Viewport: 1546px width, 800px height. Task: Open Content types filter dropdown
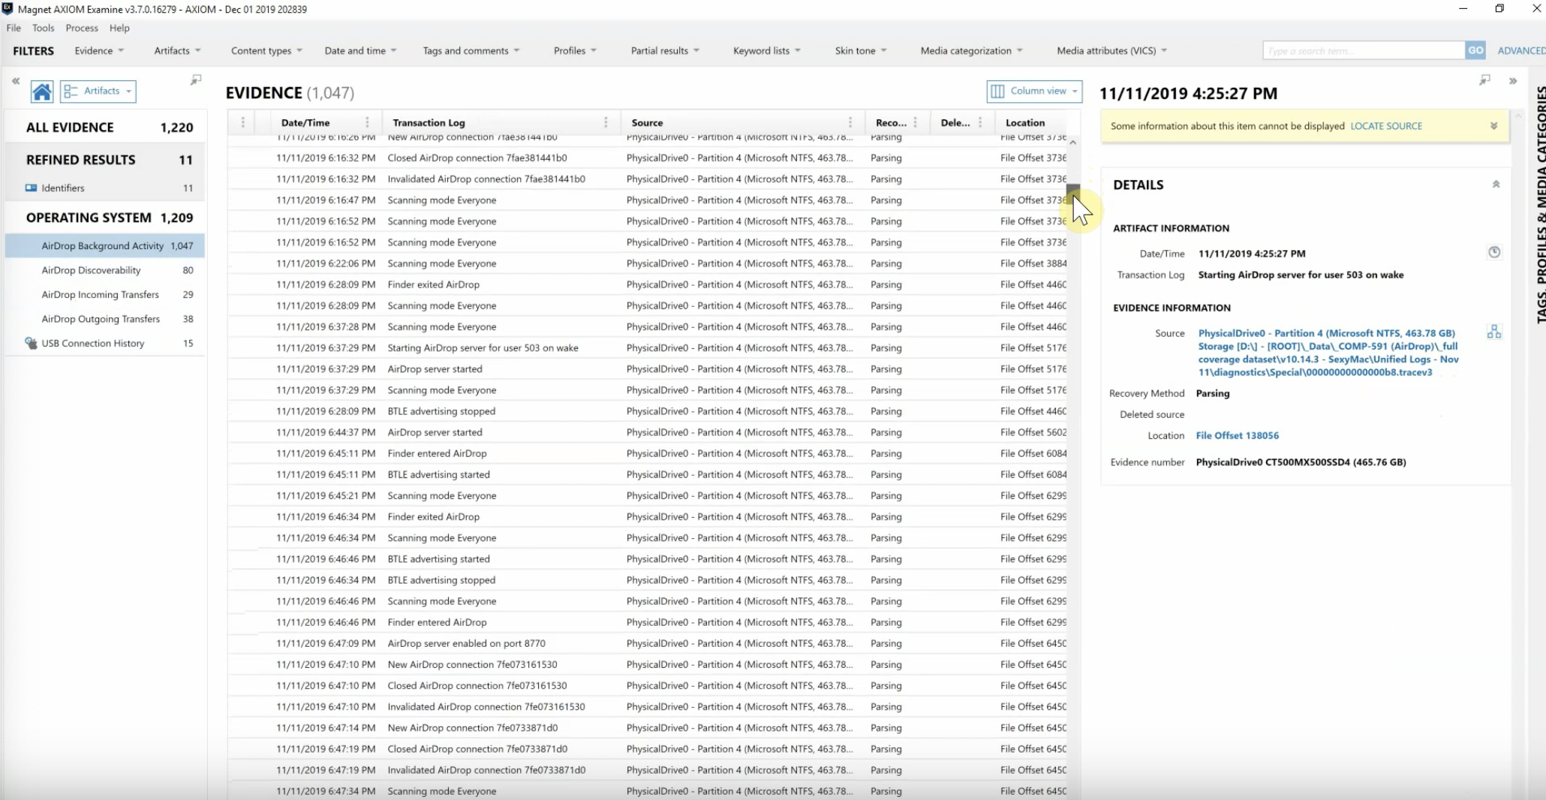pyautogui.click(x=266, y=51)
